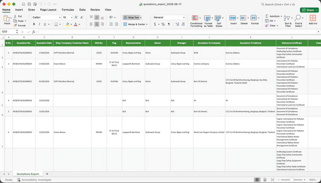The image size is (321, 183).
Task: Increase decimal places icon
Action: tap(177, 24)
